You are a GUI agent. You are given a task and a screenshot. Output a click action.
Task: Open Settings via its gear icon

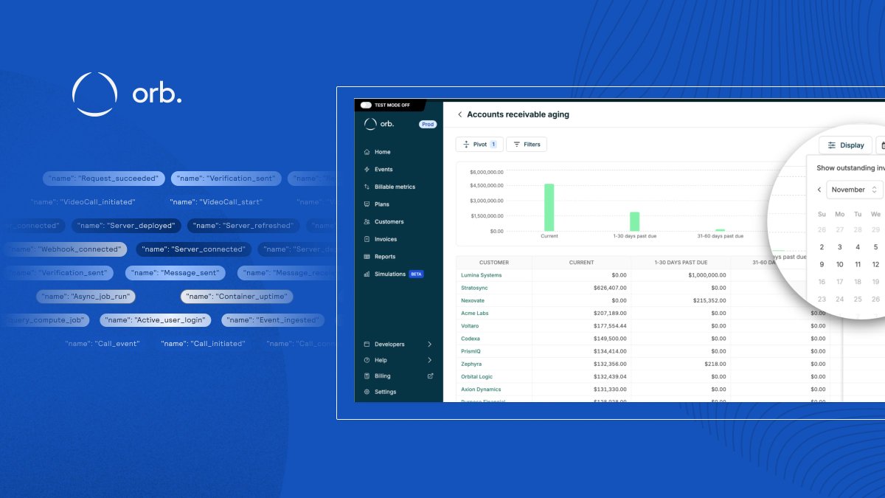pos(367,392)
